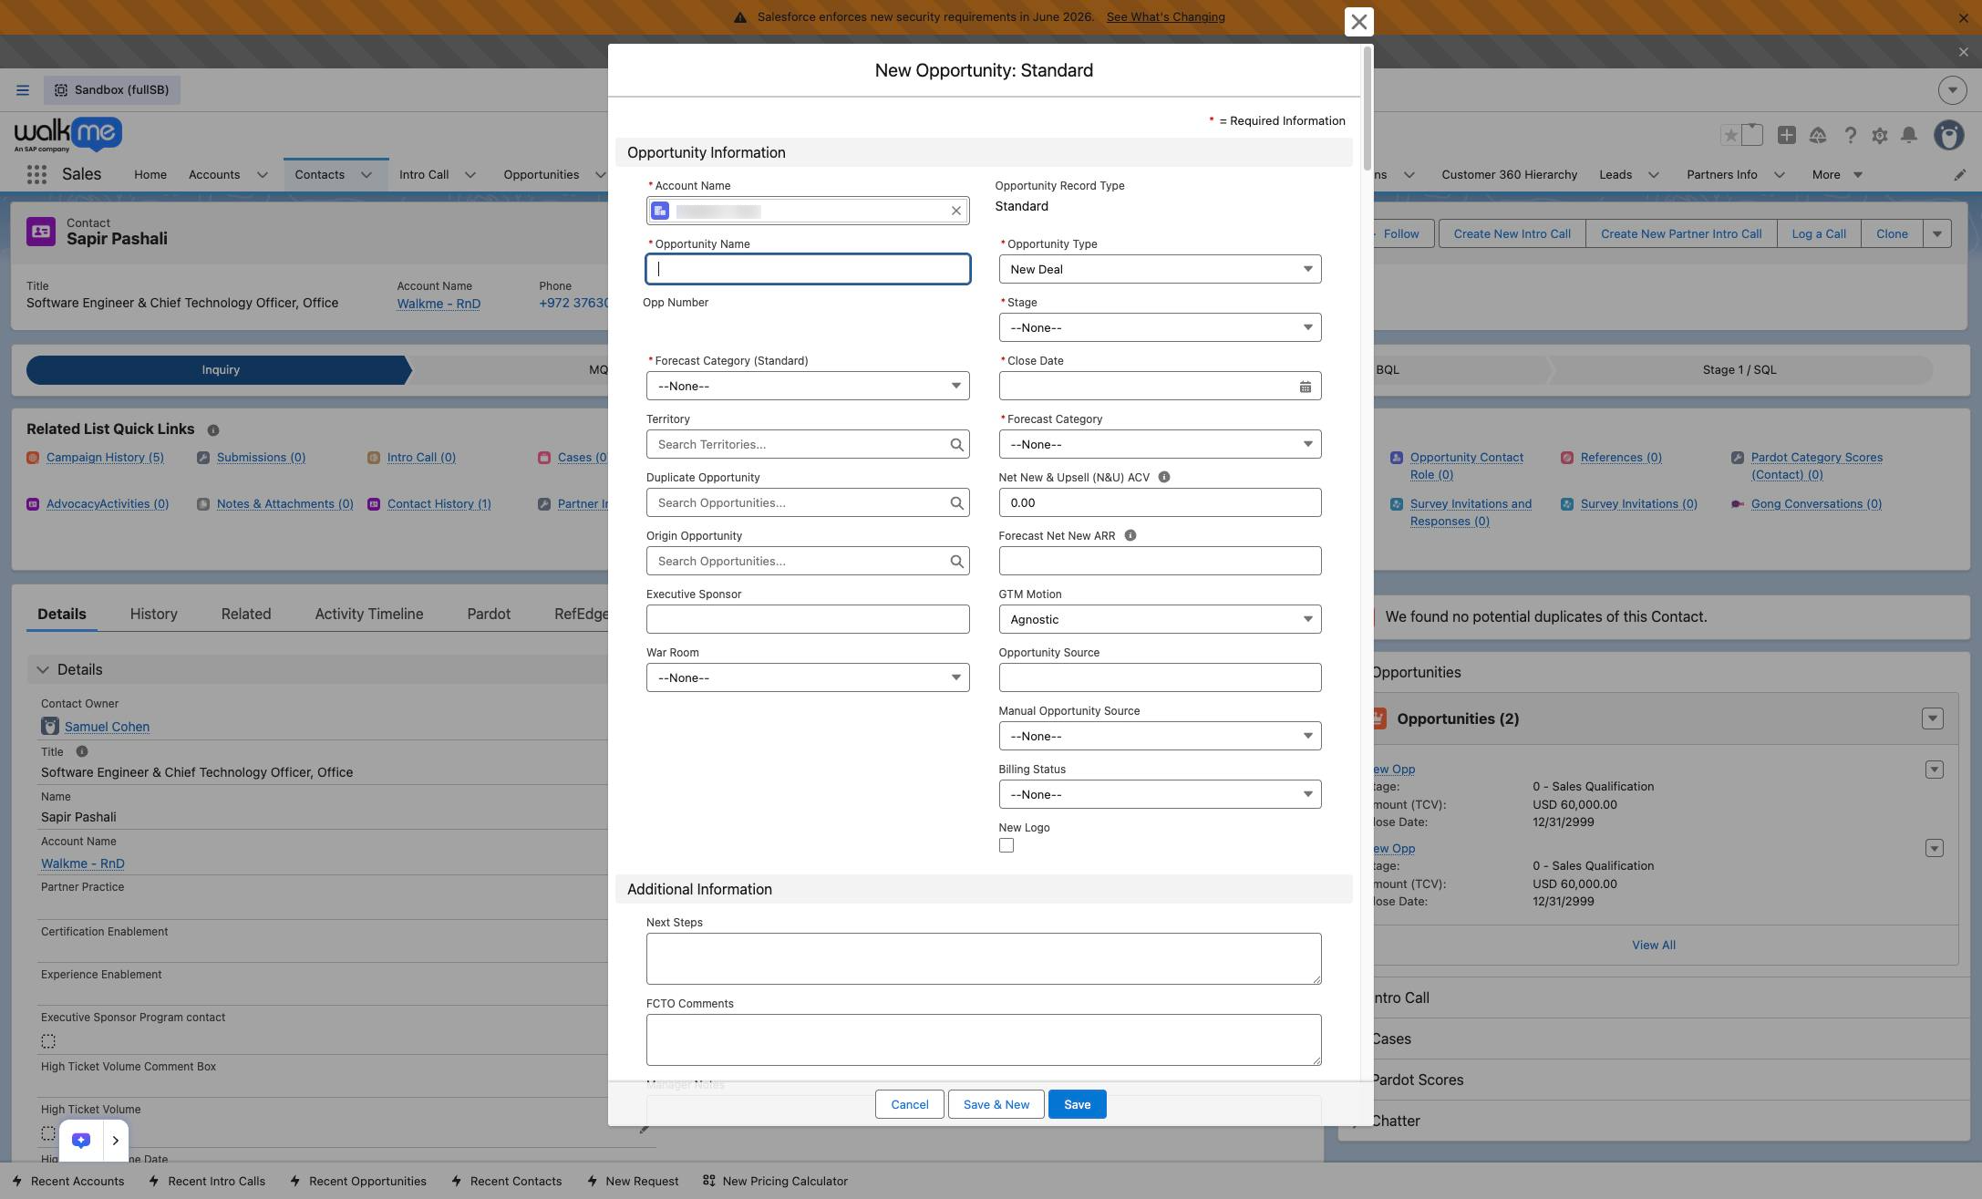This screenshot has width=1982, height=1199.
Task: Show info for Net New & Upsell ACV
Action: click(1163, 477)
